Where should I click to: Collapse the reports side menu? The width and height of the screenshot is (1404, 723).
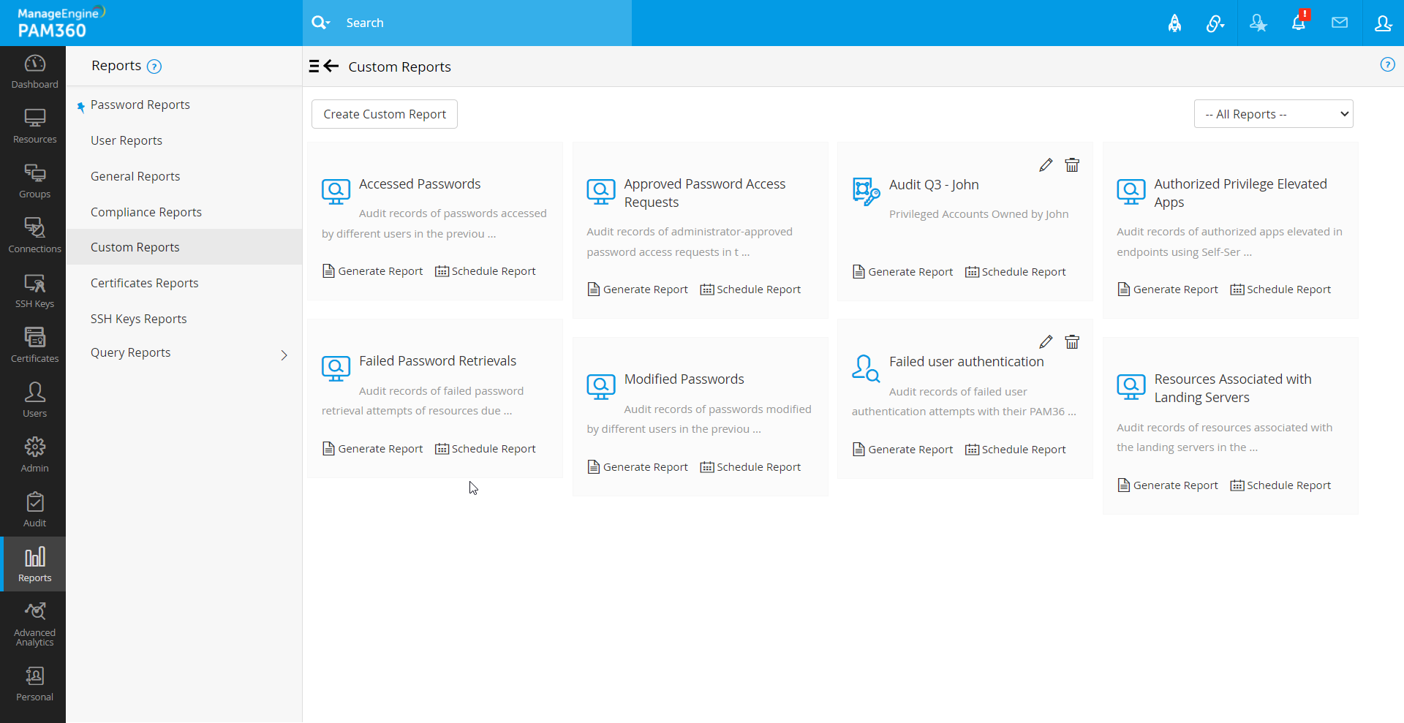click(323, 67)
